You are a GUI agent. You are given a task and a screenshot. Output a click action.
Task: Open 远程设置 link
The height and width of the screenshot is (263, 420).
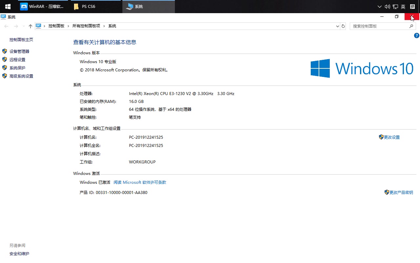click(17, 60)
